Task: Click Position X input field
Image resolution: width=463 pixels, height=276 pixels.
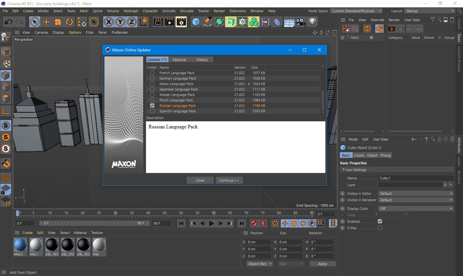Action: click(x=260, y=242)
